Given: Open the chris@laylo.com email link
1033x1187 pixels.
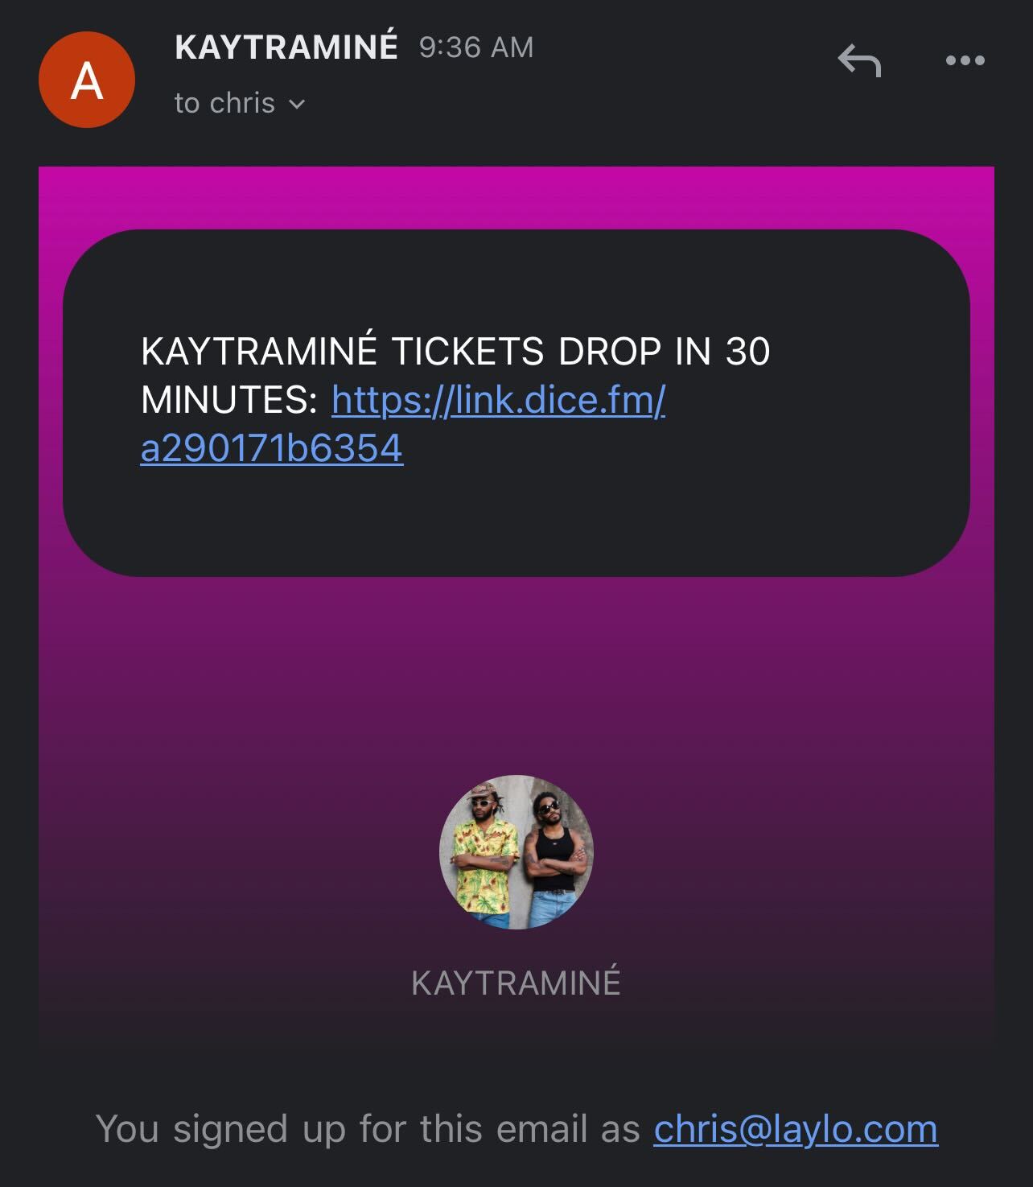Looking at the screenshot, I should pyautogui.click(x=796, y=1128).
